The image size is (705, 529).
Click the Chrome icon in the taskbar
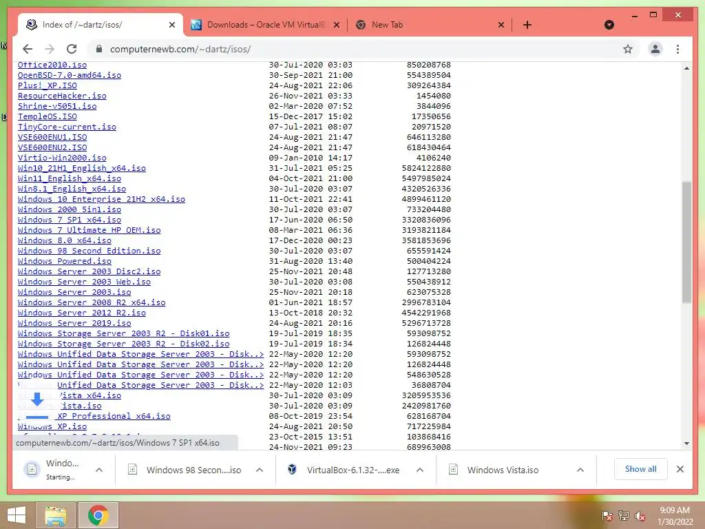tap(98, 515)
